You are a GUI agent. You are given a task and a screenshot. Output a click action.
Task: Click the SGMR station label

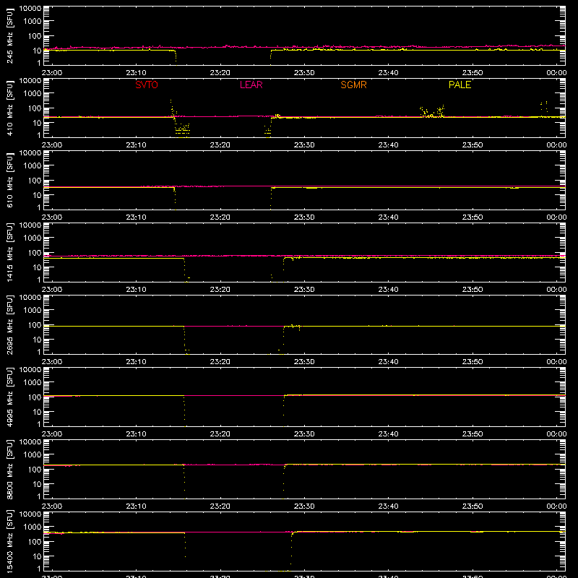(x=353, y=85)
